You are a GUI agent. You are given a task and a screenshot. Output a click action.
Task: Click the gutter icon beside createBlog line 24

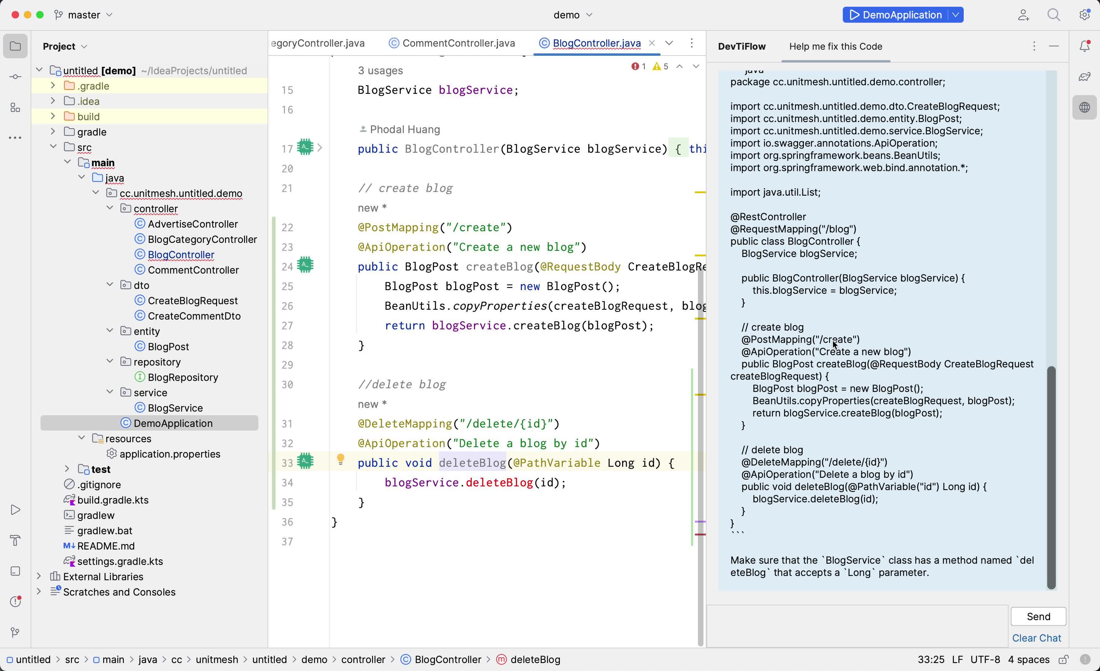[305, 266]
